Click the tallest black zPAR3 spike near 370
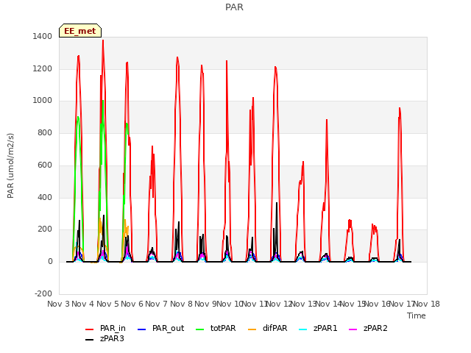 tap(277, 203)
